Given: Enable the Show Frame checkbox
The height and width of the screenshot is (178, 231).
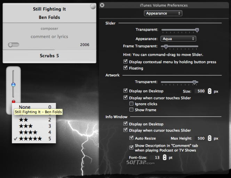Looking at the screenshot, I should 132,110.
